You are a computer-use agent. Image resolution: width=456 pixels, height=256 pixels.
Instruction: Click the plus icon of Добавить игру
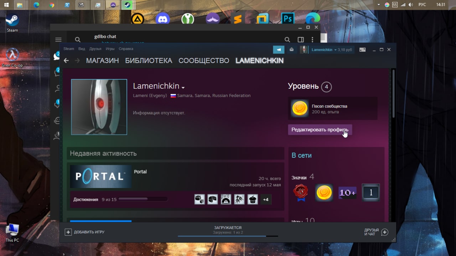coord(68,232)
